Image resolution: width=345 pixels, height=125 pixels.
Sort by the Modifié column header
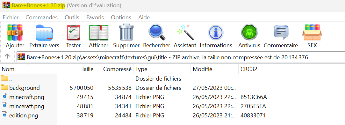(x=214, y=69)
